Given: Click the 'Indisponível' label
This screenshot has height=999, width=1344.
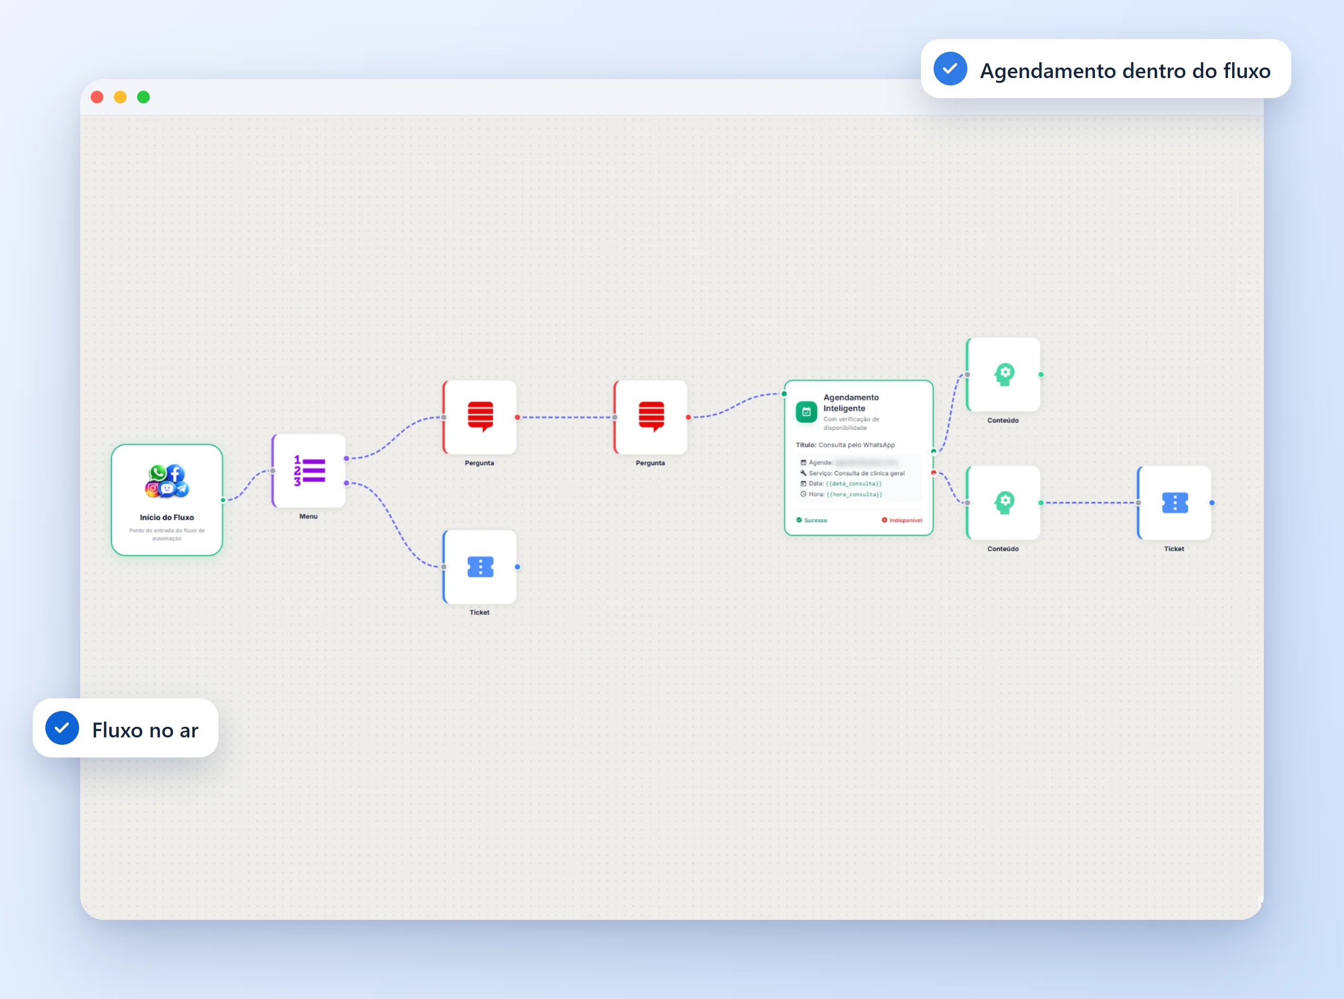Looking at the screenshot, I should 906,520.
